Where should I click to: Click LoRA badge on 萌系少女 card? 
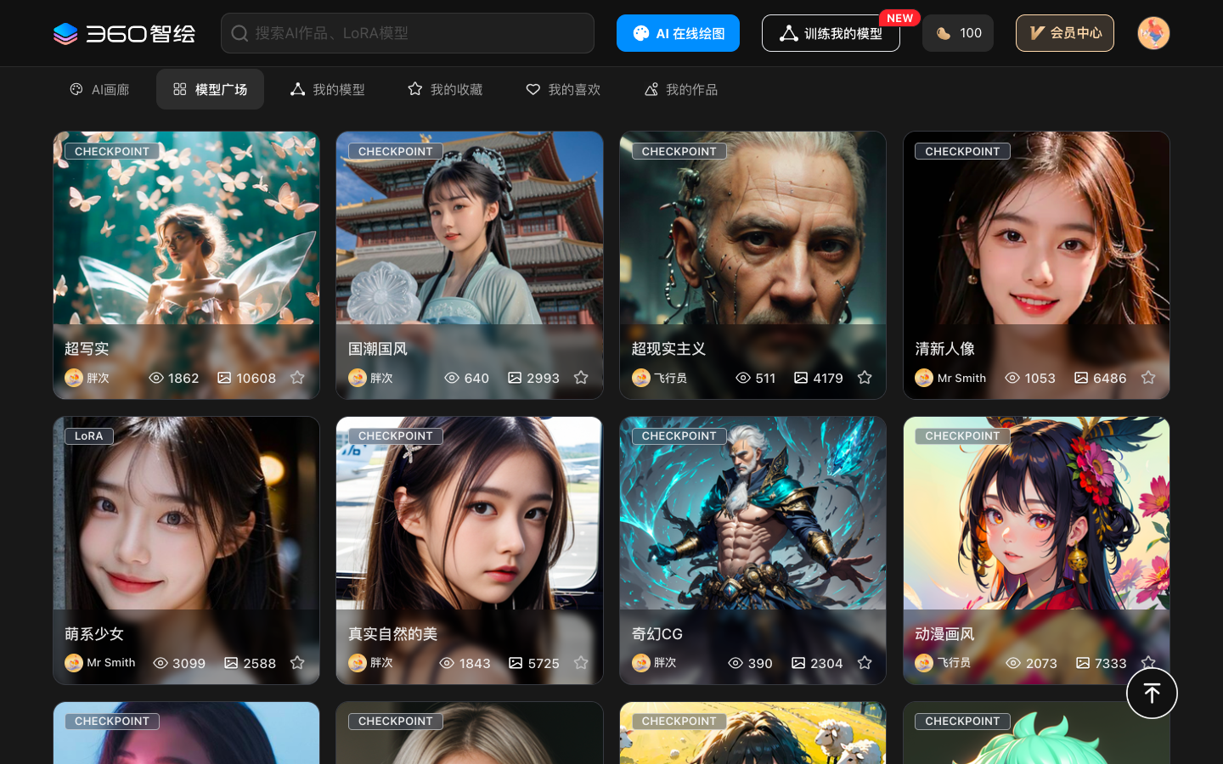point(88,436)
